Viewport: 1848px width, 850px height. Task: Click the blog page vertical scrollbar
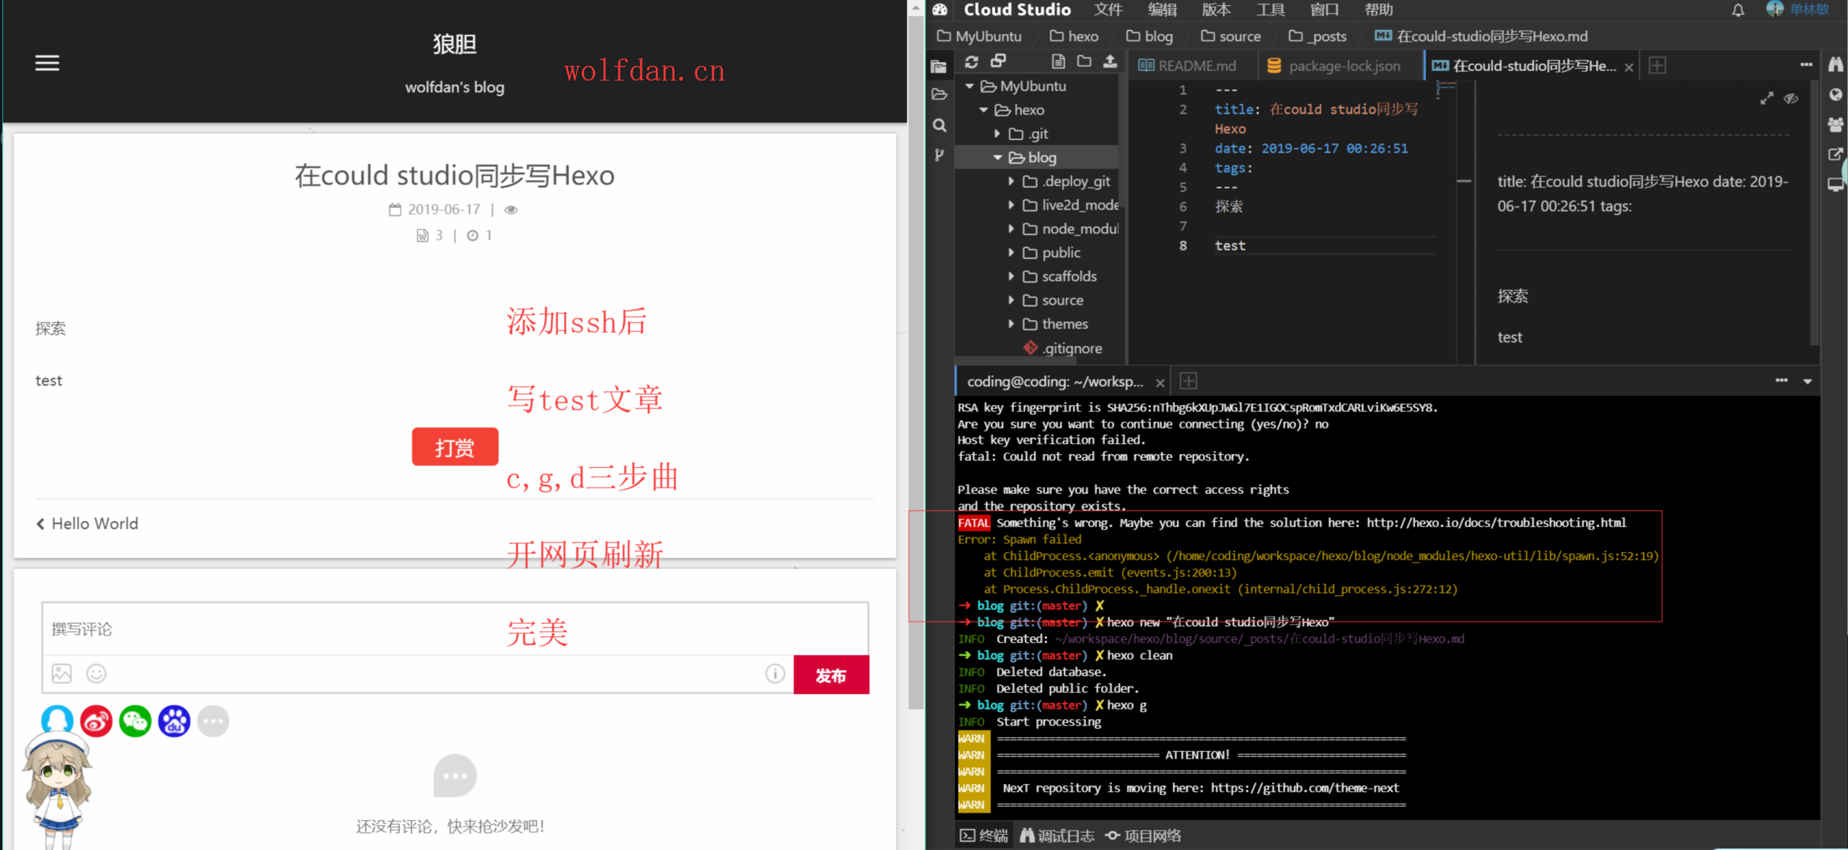(915, 366)
